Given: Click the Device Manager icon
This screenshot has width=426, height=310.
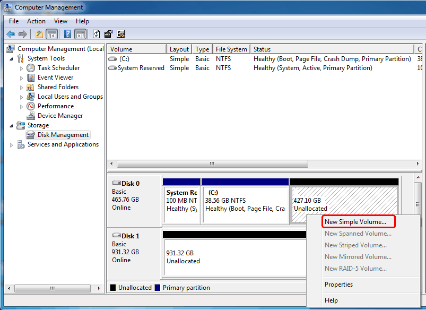Looking at the screenshot, I should [31, 116].
